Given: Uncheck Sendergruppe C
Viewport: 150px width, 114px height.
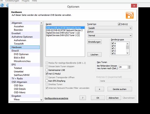Looking at the screenshot, I should tap(113, 48).
